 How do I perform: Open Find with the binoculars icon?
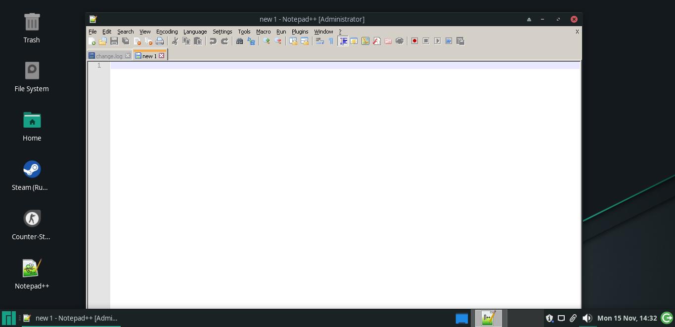[x=240, y=41]
